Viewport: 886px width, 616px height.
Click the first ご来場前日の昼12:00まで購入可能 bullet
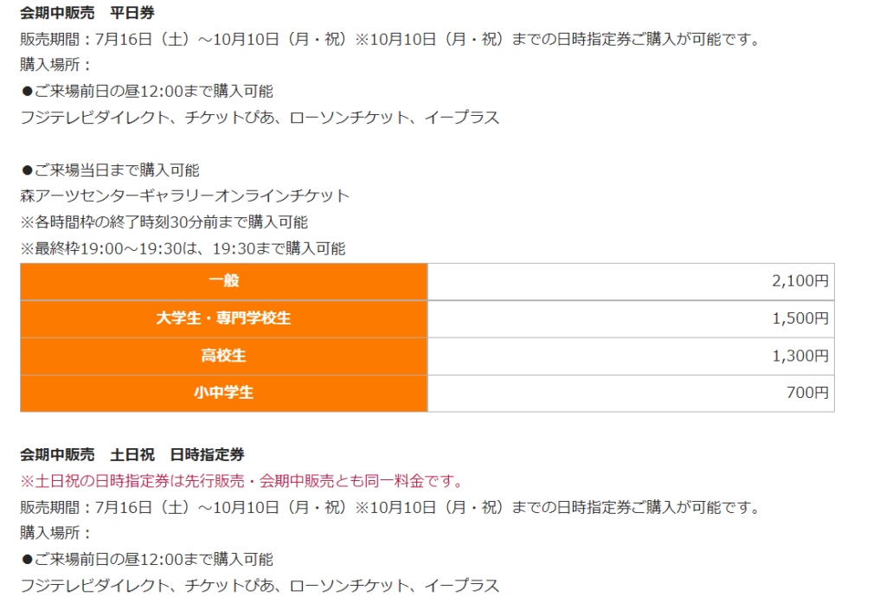tap(147, 91)
